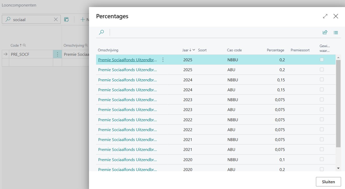Clear the 'sociaal' search text with X
Viewport: 345px width, 189px height.
[56, 19]
